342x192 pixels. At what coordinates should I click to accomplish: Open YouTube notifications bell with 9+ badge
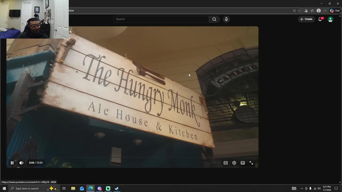[x=320, y=19]
